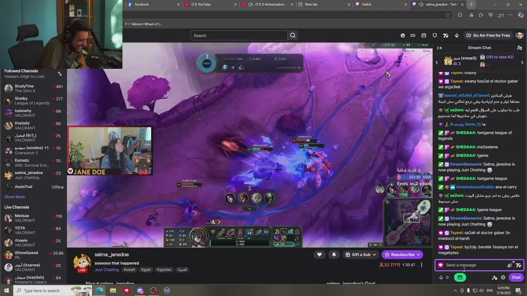The width and height of the screenshot is (527, 296).
Task: Show next gift leaderboard entry arrow
Action: coord(522,62)
